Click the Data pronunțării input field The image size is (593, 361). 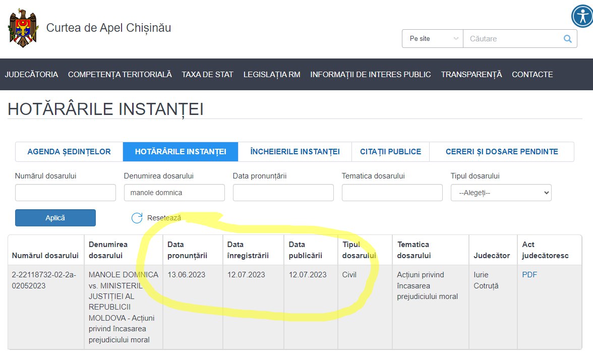[x=283, y=193]
